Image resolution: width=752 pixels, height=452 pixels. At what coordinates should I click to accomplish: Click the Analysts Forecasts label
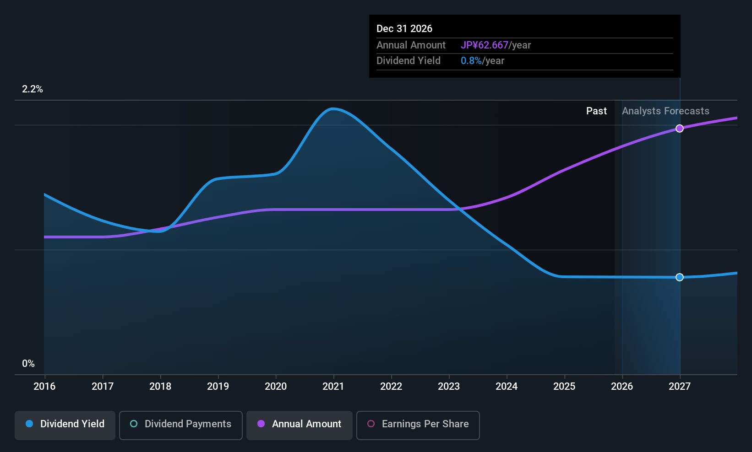(x=665, y=111)
